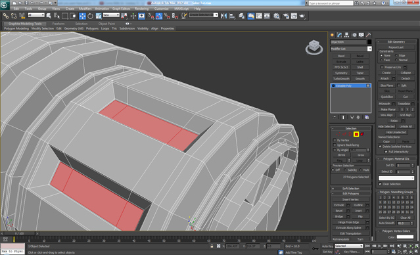Open the View reference coordinate dropdown
The image size is (420, 255).
pyautogui.click(x=111, y=15)
